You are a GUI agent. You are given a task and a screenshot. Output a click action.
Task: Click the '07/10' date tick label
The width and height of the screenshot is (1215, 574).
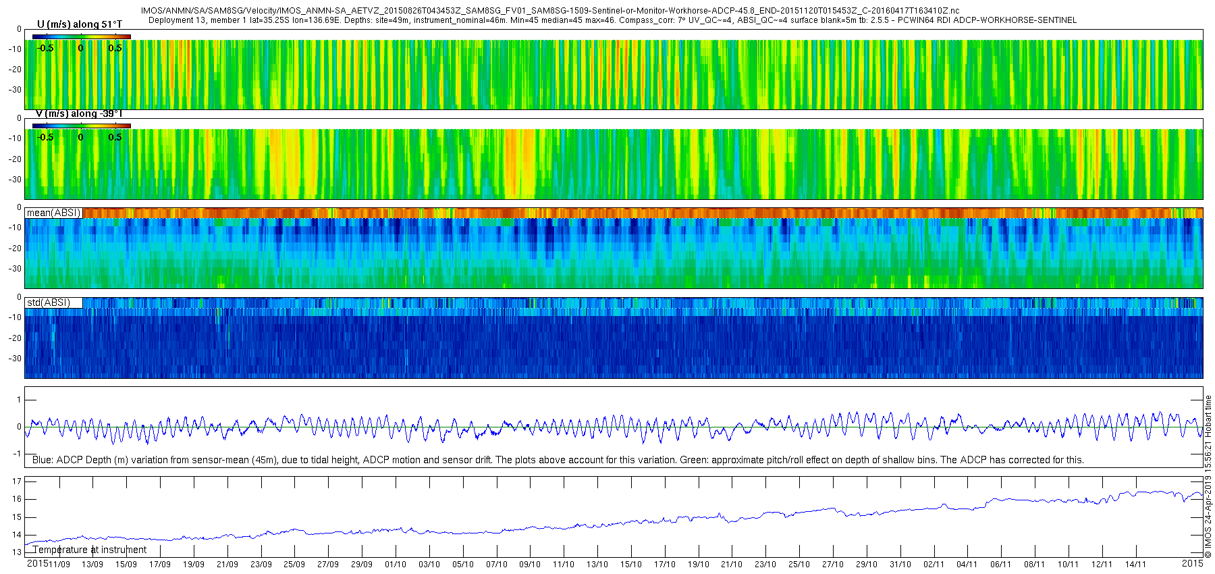click(x=497, y=565)
